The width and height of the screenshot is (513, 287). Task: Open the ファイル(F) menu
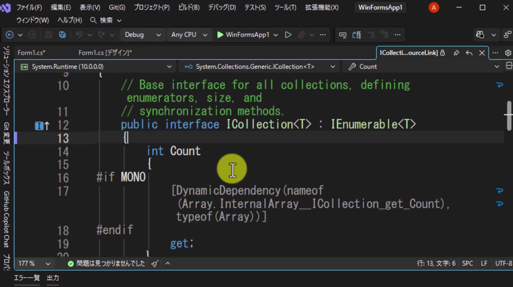point(29,7)
